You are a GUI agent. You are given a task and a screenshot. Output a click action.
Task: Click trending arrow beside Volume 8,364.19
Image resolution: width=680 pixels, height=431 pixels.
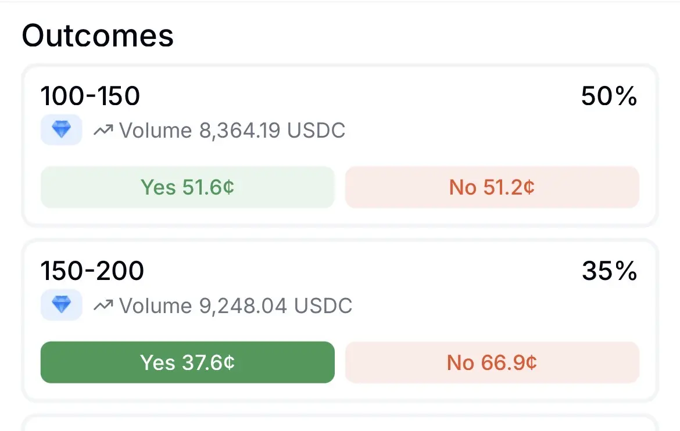point(103,131)
